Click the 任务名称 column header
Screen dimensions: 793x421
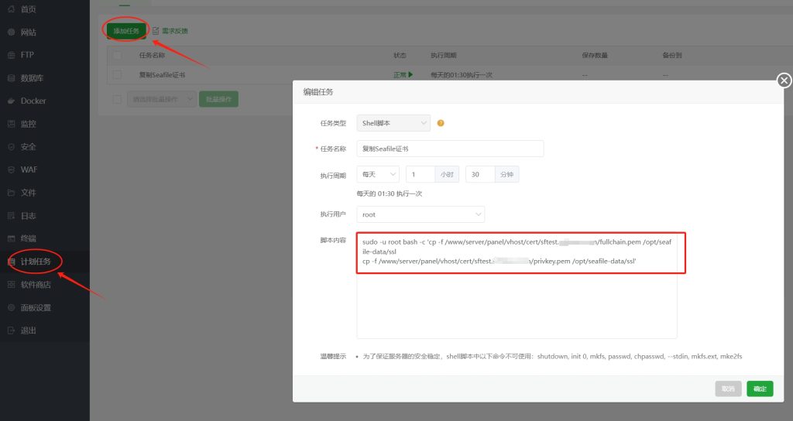click(x=153, y=55)
